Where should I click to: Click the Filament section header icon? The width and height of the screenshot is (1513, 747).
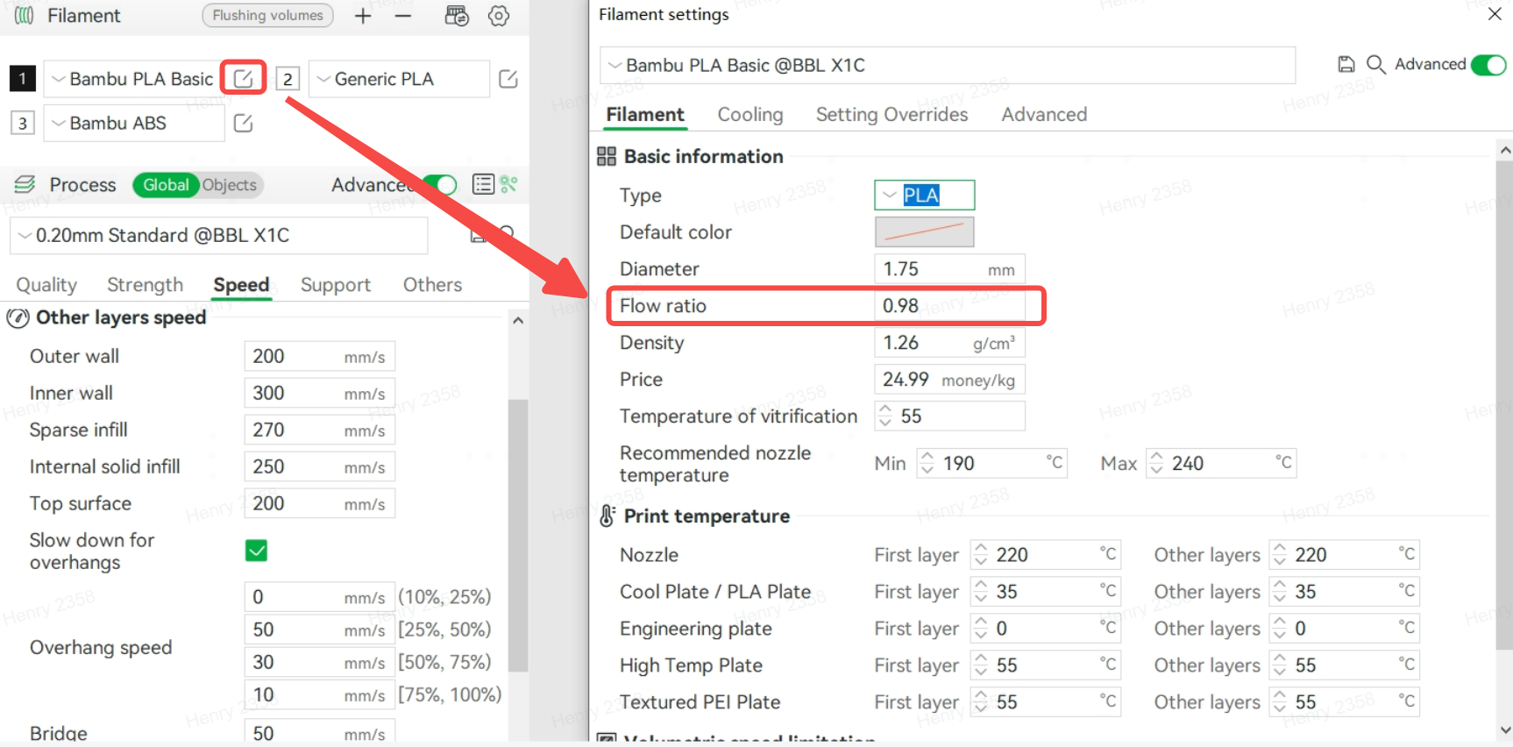[25, 16]
